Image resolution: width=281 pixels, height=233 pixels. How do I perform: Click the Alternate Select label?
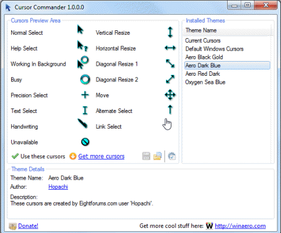(x=114, y=111)
